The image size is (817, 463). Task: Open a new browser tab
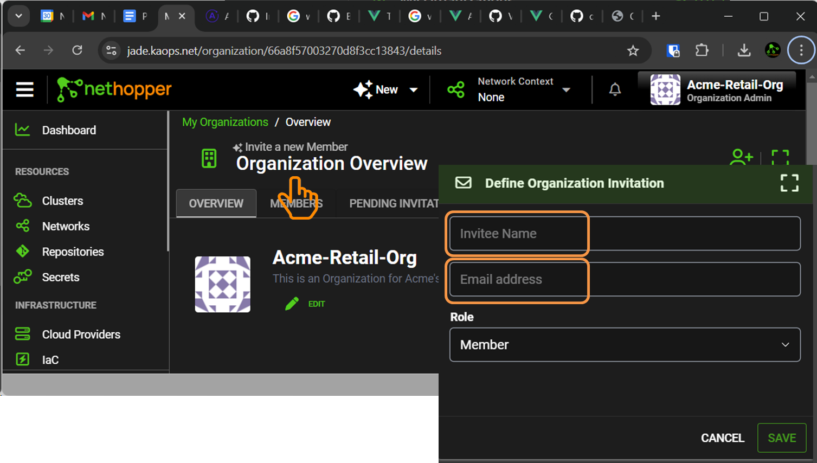[656, 16]
